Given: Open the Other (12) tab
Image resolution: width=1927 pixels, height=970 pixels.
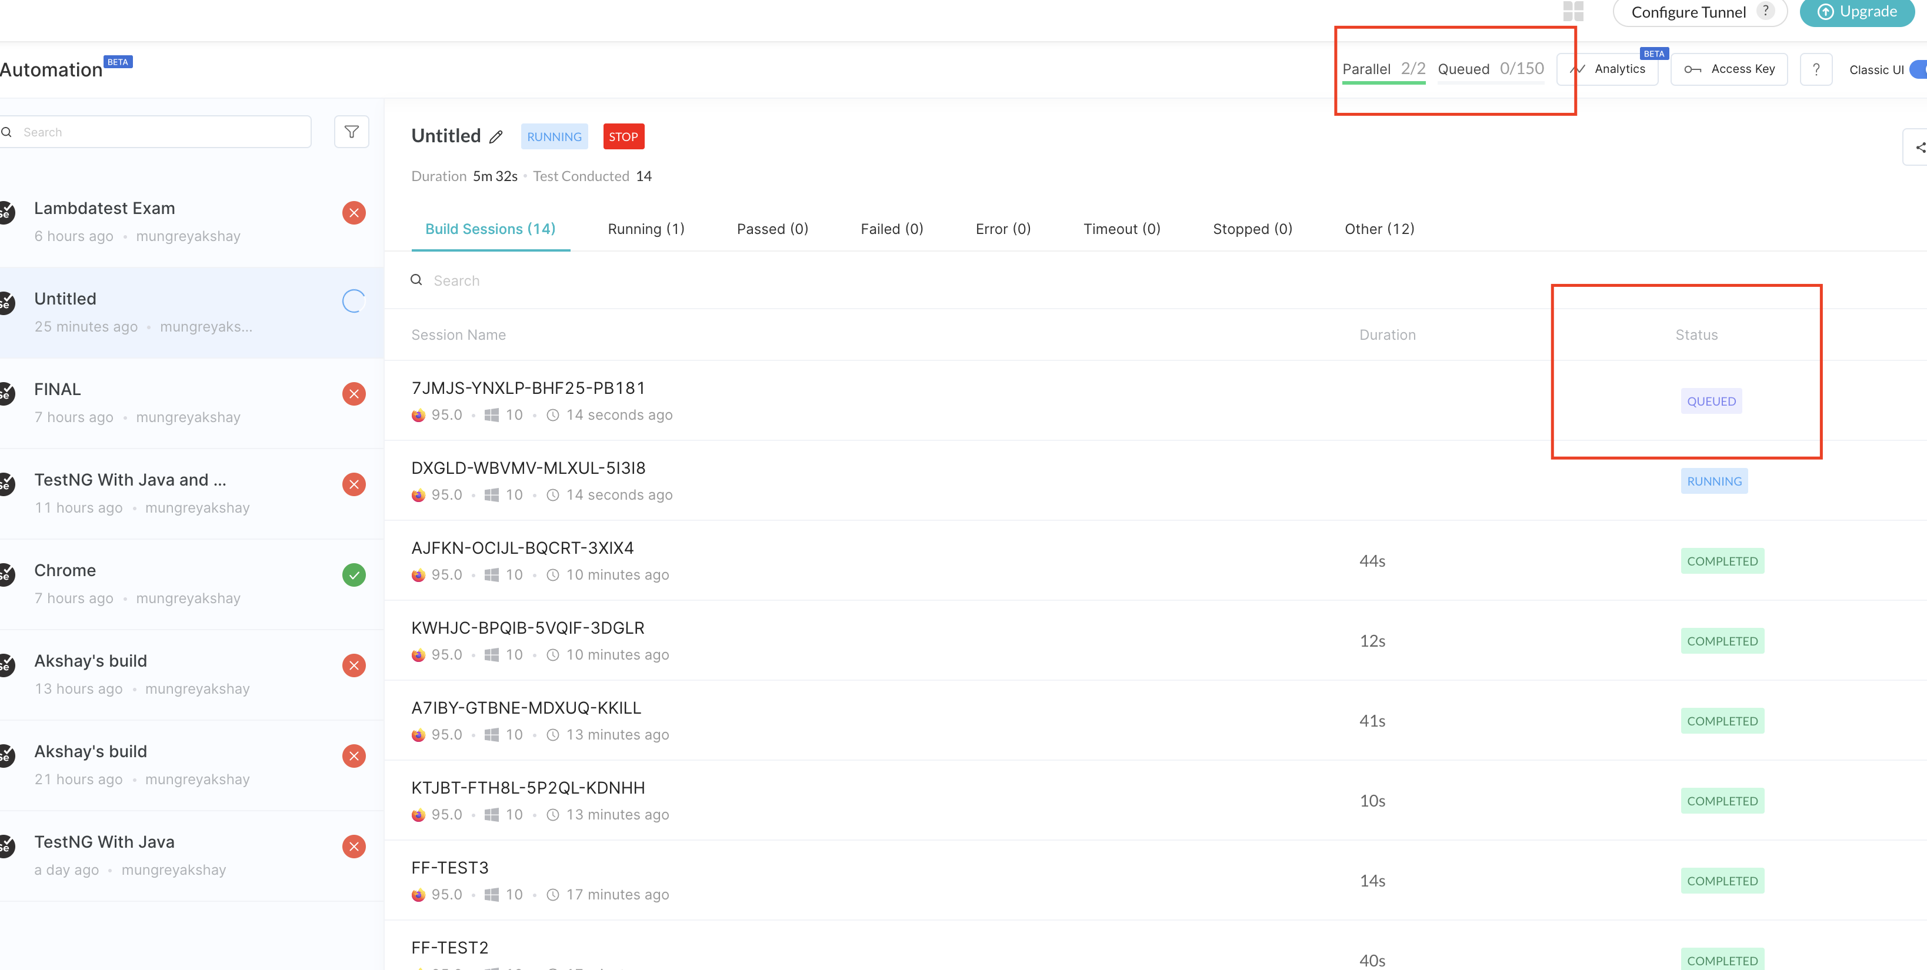Looking at the screenshot, I should pyautogui.click(x=1379, y=229).
